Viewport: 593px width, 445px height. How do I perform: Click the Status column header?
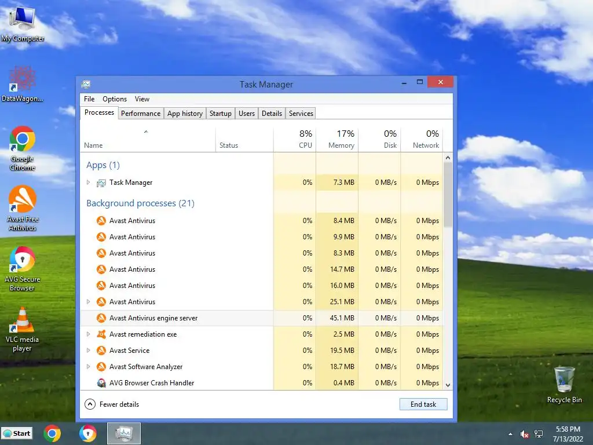(x=244, y=140)
